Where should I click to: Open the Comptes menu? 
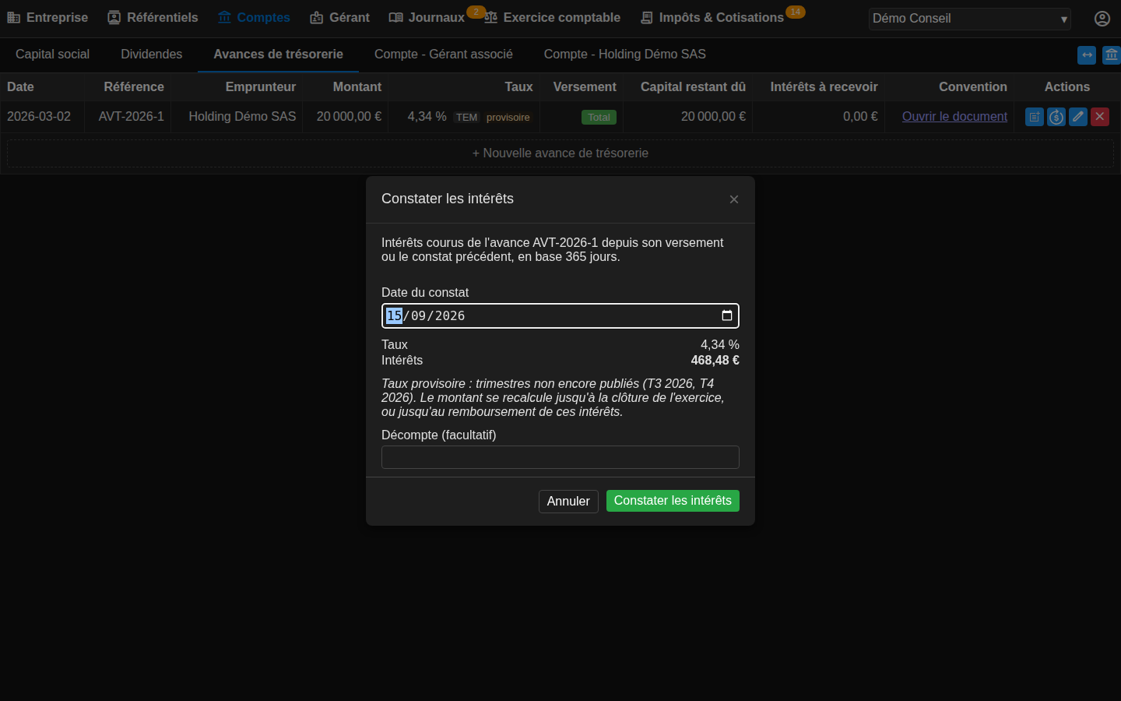pos(254,17)
